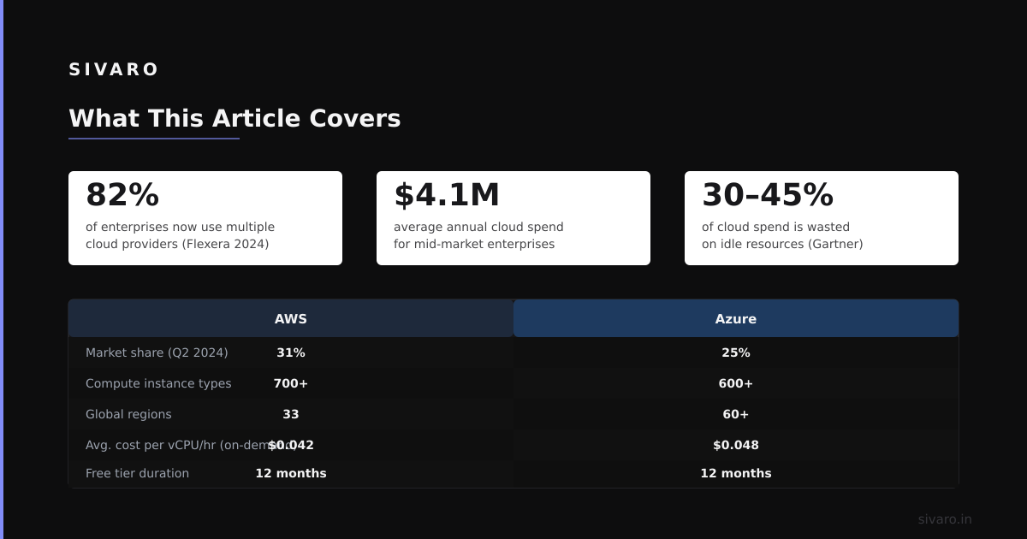
Task: Click the Compute instance types row label
Action: pos(158,383)
